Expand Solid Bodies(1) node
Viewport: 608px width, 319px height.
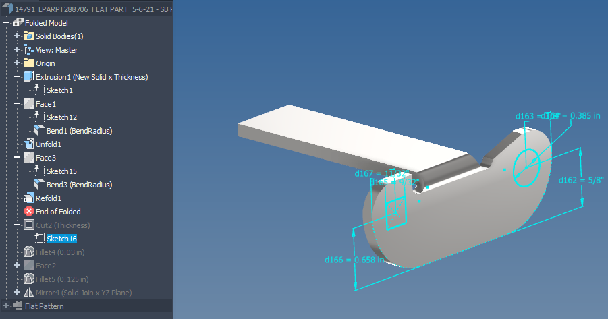[x=17, y=36]
